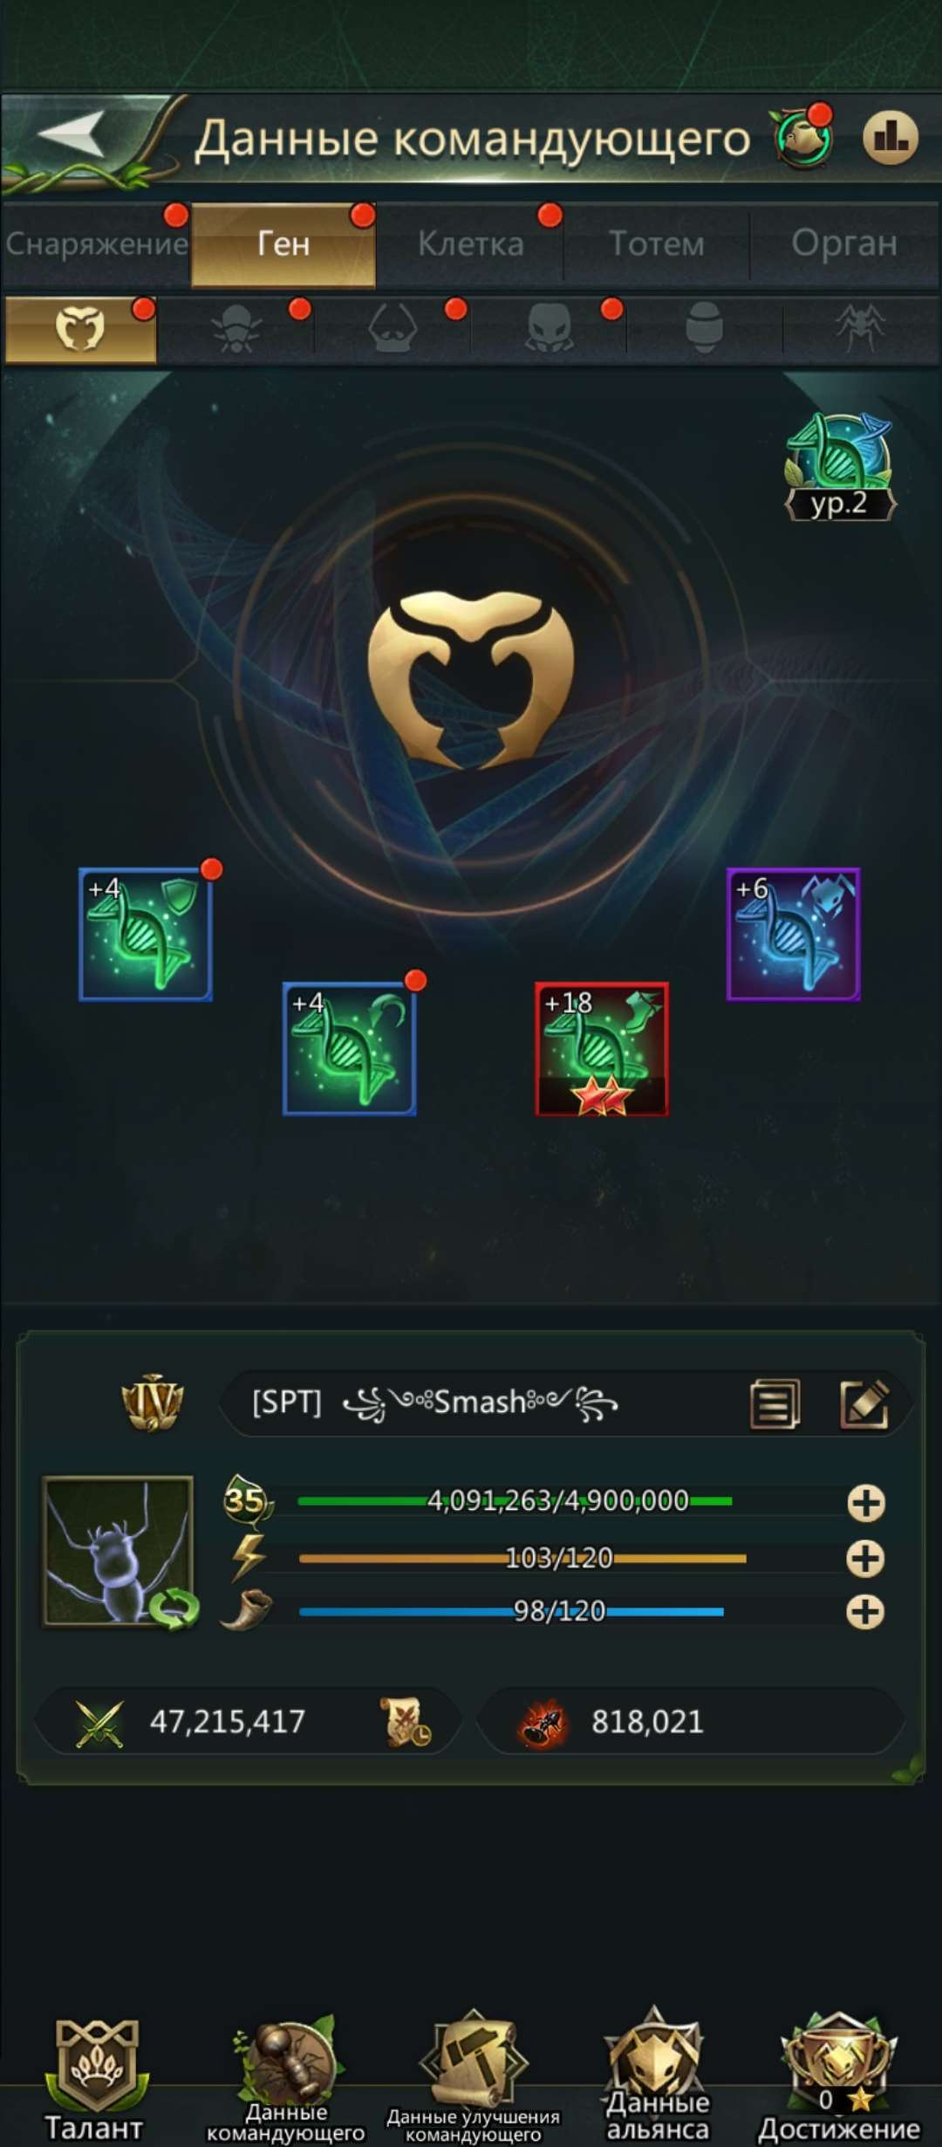Select the Орган tab

click(843, 244)
